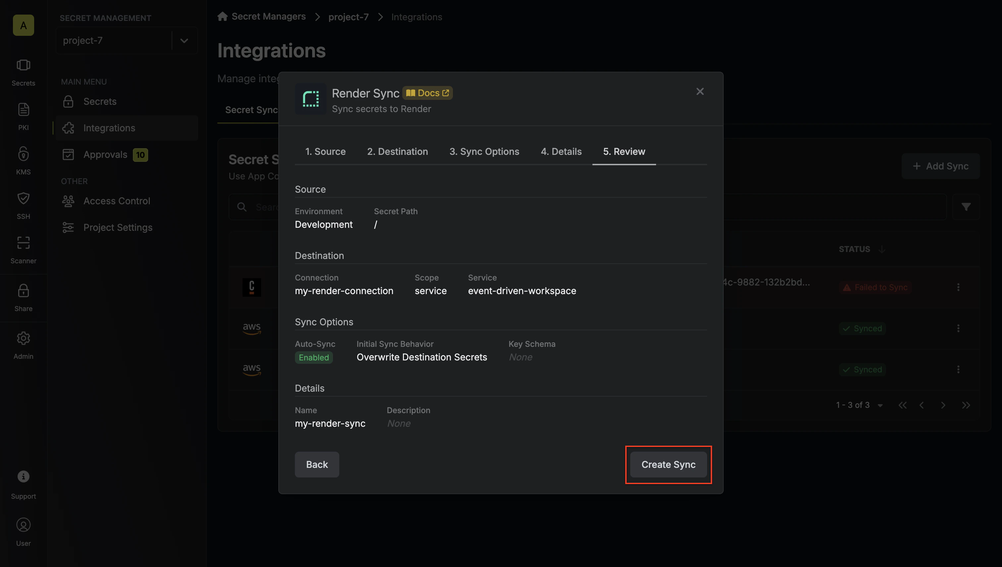The width and height of the screenshot is (1002, 567).
Task: Open row menu for Failed to Sync
Action: 958,287
